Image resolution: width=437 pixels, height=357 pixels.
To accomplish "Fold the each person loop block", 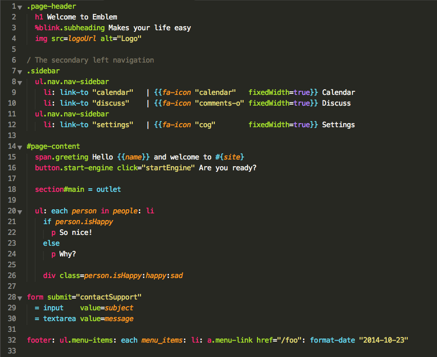I will 19,211.
